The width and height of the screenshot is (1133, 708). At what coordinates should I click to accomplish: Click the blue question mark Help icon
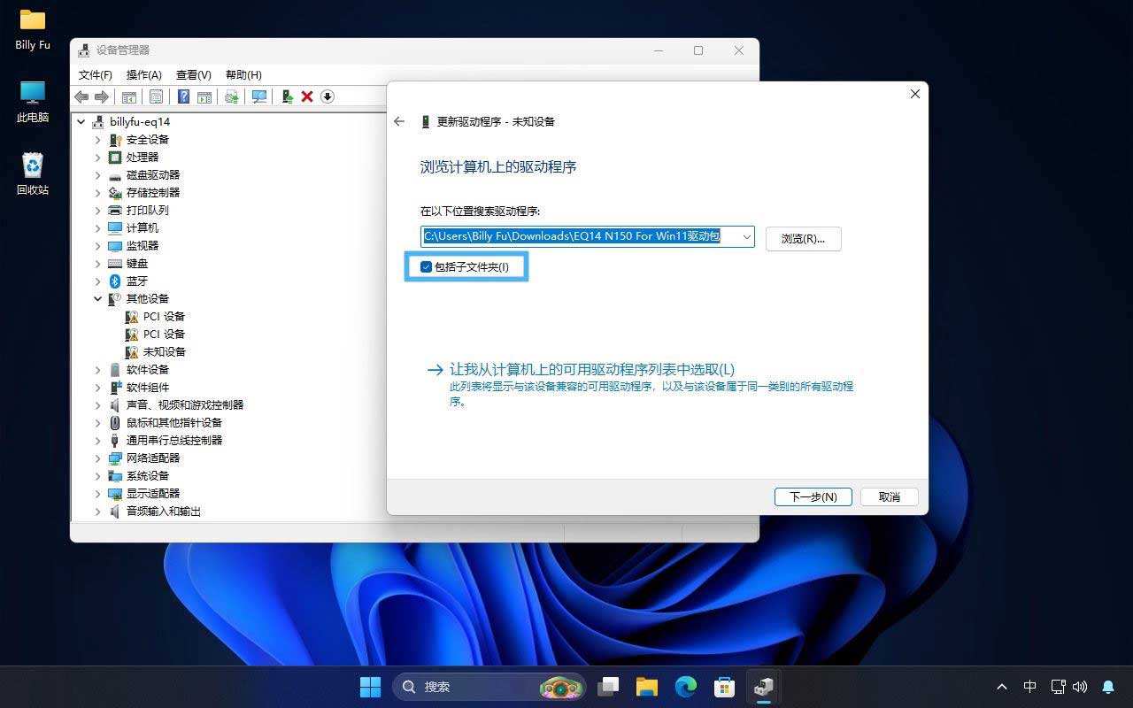point(184,96)
